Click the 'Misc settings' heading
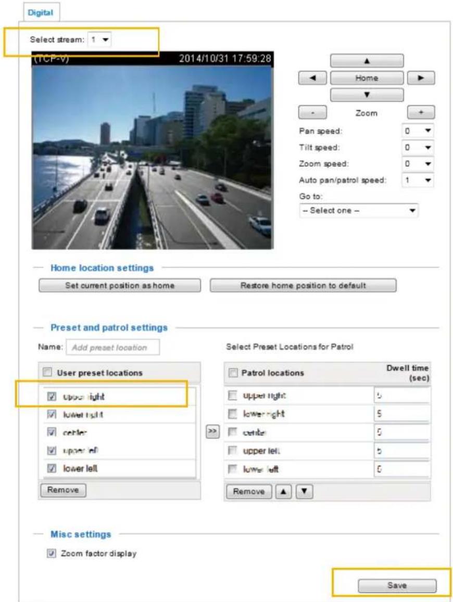The image size is (453, 602). [81, 534]
